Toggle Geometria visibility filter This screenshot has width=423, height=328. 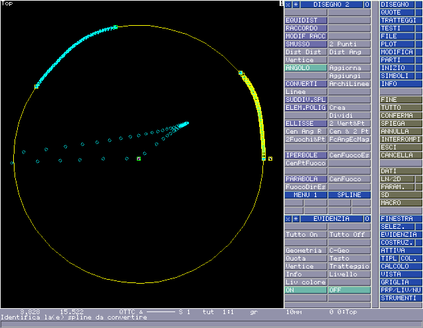coord(306,251)
